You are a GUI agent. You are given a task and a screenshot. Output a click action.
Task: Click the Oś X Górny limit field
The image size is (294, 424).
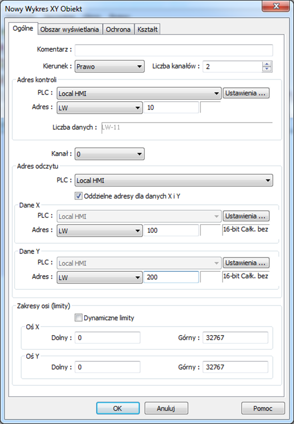coord(235,338)
